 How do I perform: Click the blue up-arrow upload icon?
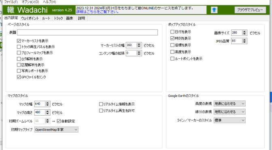point(214,10)
